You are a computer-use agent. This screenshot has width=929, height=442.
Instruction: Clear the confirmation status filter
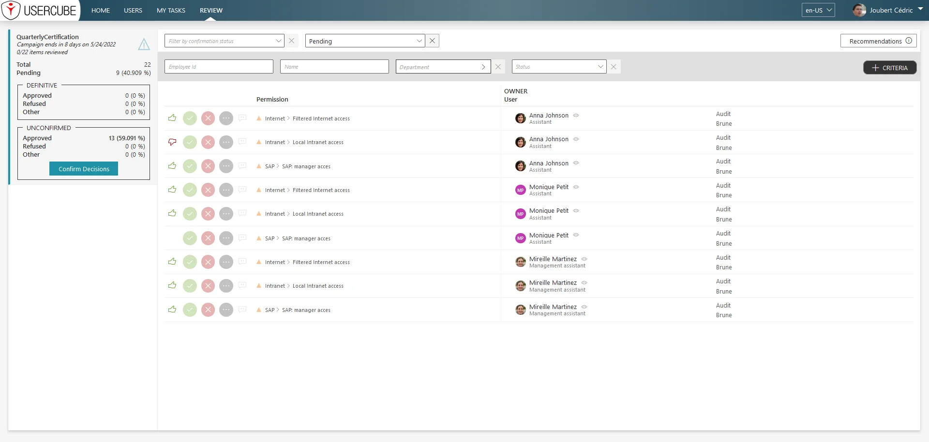pyautogui.click(x=291, y=41)
